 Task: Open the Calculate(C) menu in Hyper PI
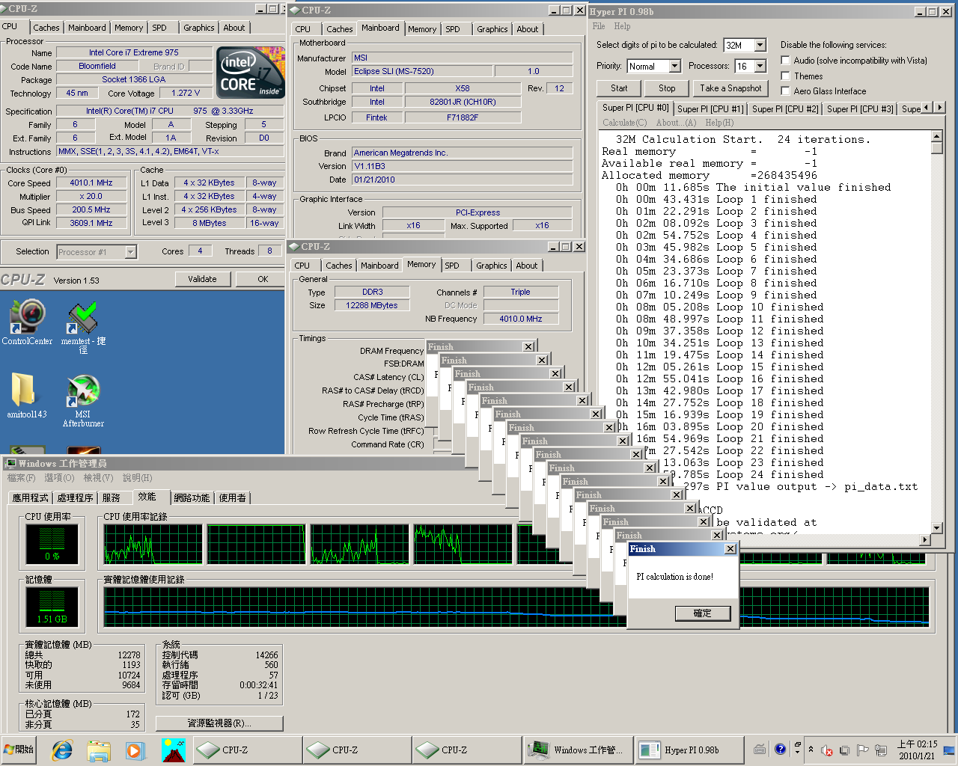tap(624, 123)
